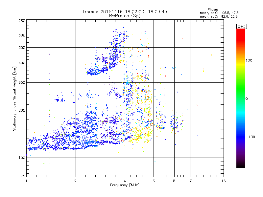Click the x-axis label '6'
The height and width of the screenshot is (197, 263).
154,181
